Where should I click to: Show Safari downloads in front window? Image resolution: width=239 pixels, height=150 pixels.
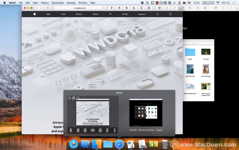pos(159,8)
